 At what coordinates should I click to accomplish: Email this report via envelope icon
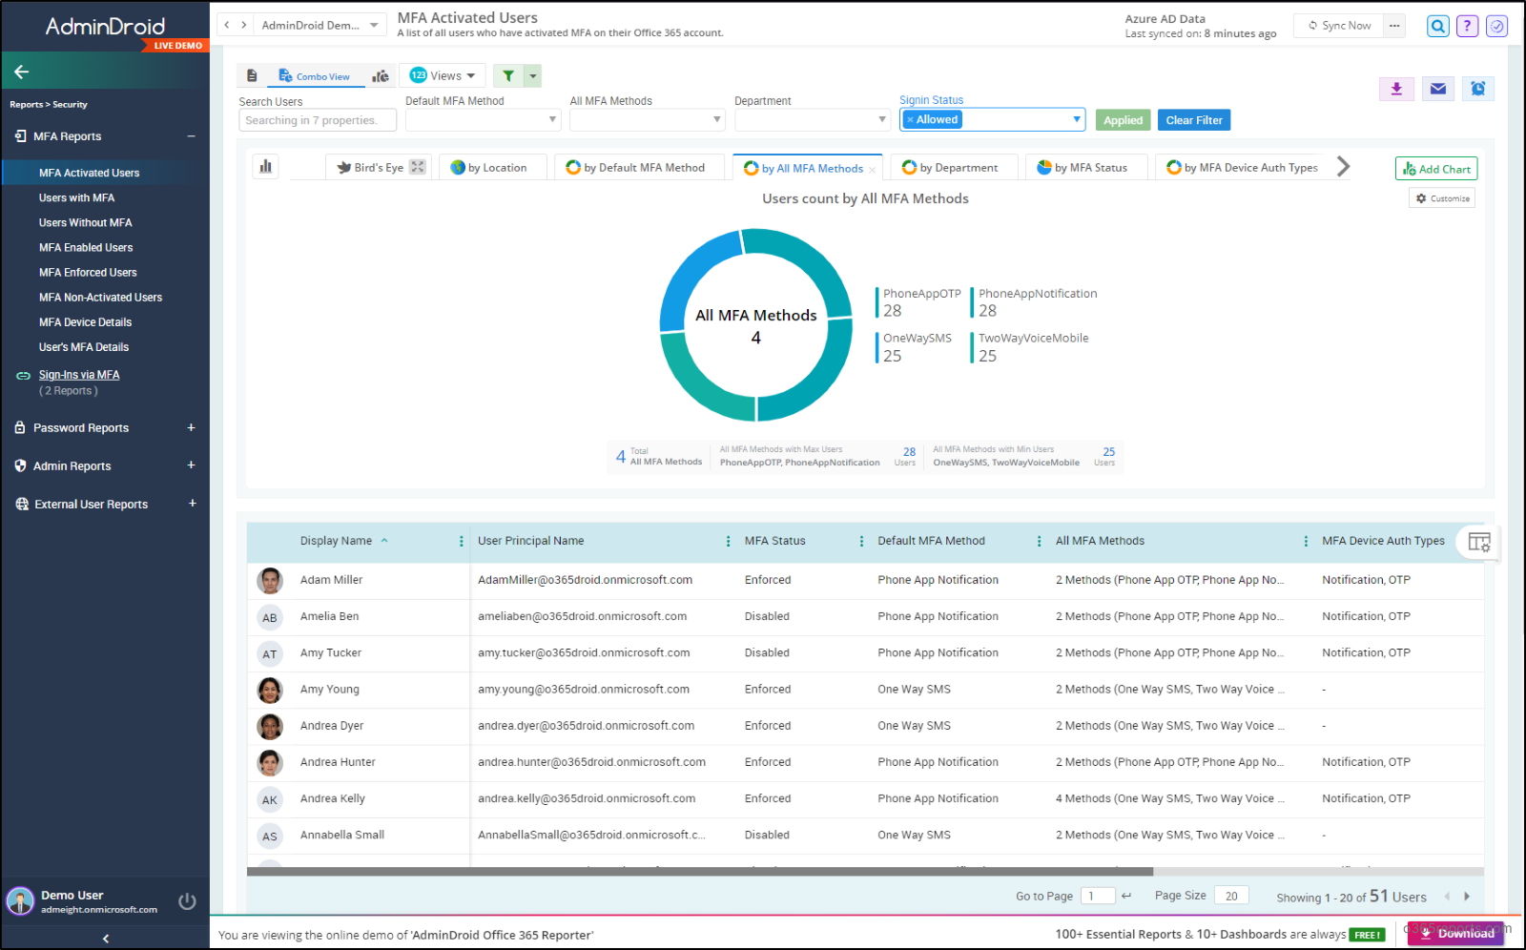click(1438, 89)
